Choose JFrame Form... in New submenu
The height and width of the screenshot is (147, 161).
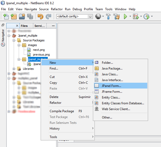coord(121,92)
